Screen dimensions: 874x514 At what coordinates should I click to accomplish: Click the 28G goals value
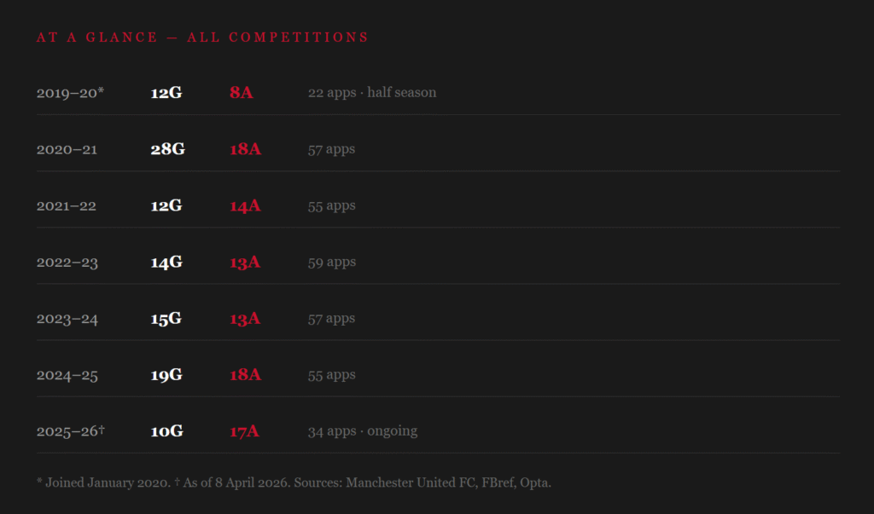click(x=168, y=149)
